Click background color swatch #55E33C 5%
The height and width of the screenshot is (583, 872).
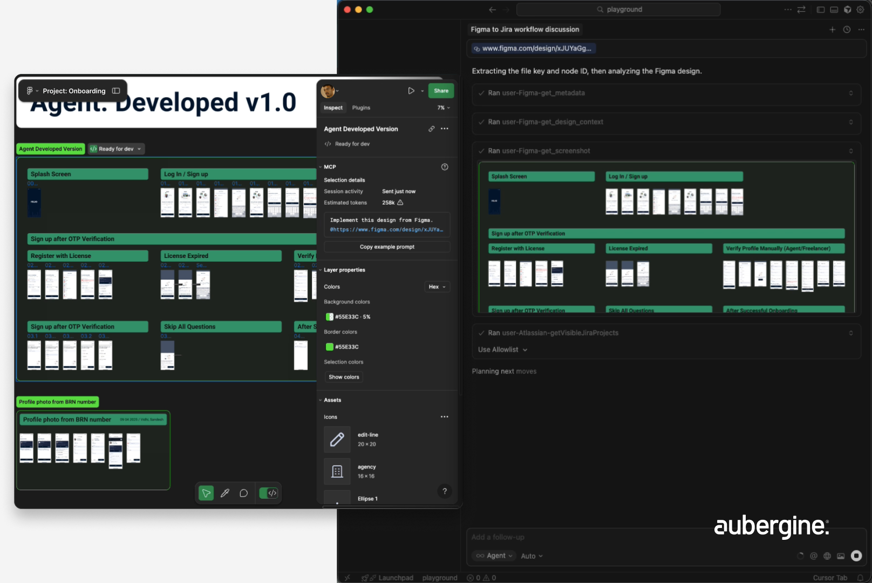(329, 317)
